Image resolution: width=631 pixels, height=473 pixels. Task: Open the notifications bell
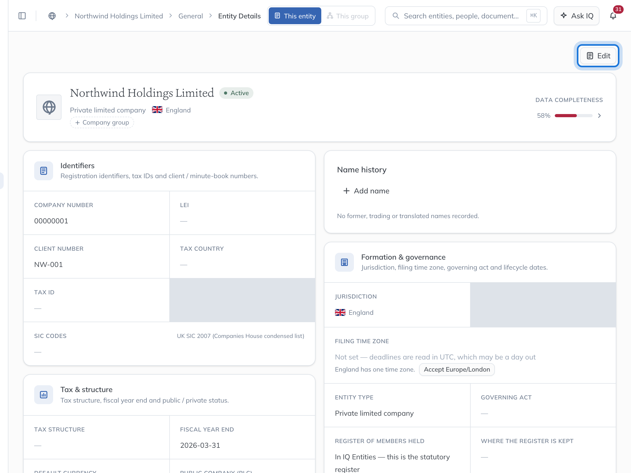point(613,16)
